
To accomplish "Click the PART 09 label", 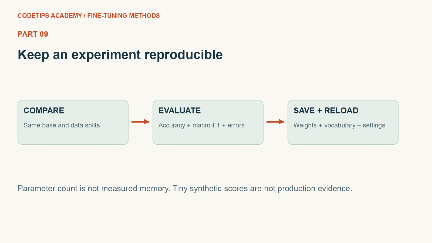I will click(x=33, y=34).
